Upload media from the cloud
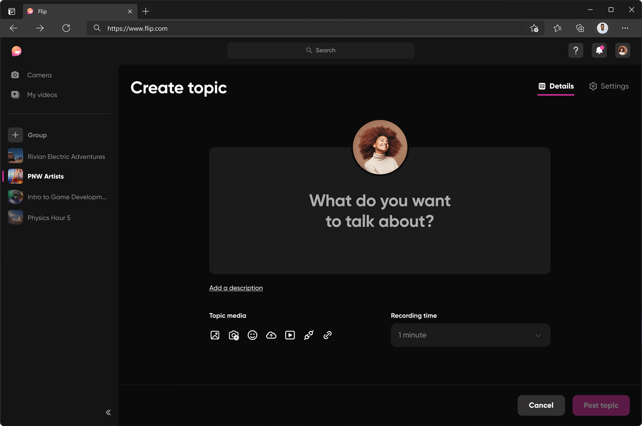 (x=271, y=335)
